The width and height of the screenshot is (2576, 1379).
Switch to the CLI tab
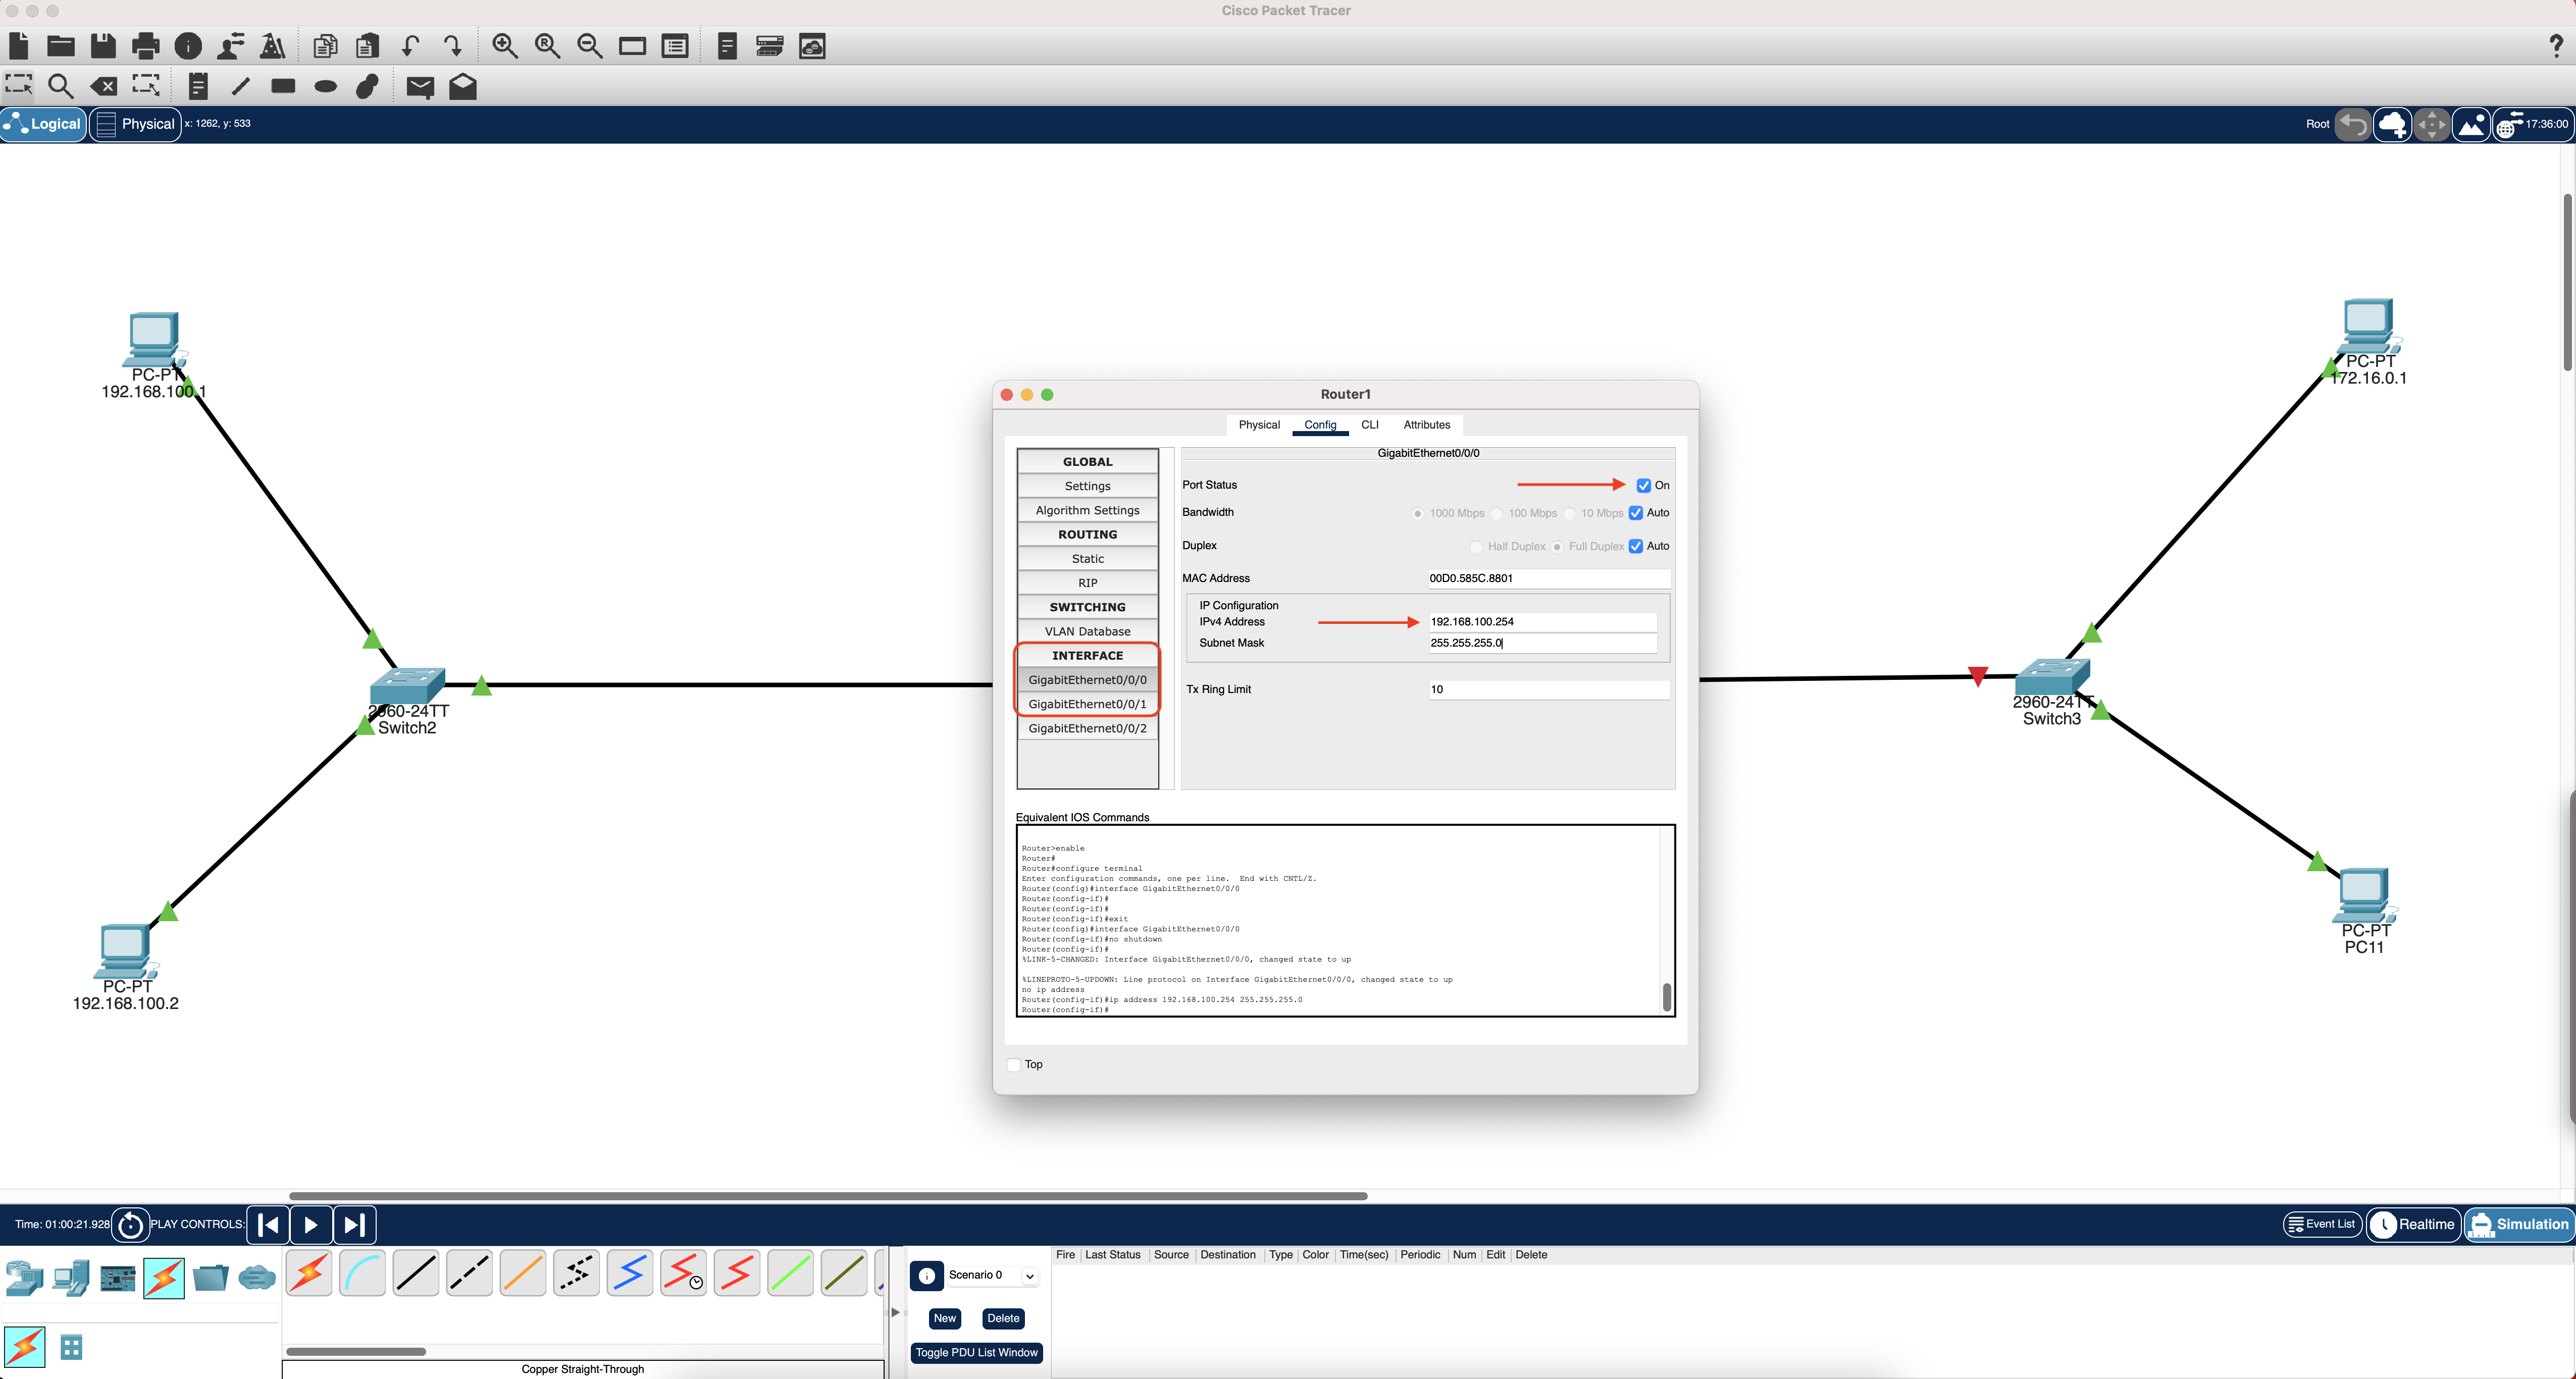pos(1369,425)
